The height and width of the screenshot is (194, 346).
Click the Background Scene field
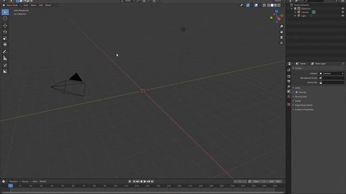coord(331,78)
